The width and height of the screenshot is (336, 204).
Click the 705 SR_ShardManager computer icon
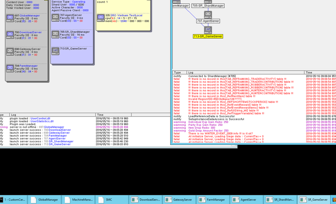click(55, 34)
